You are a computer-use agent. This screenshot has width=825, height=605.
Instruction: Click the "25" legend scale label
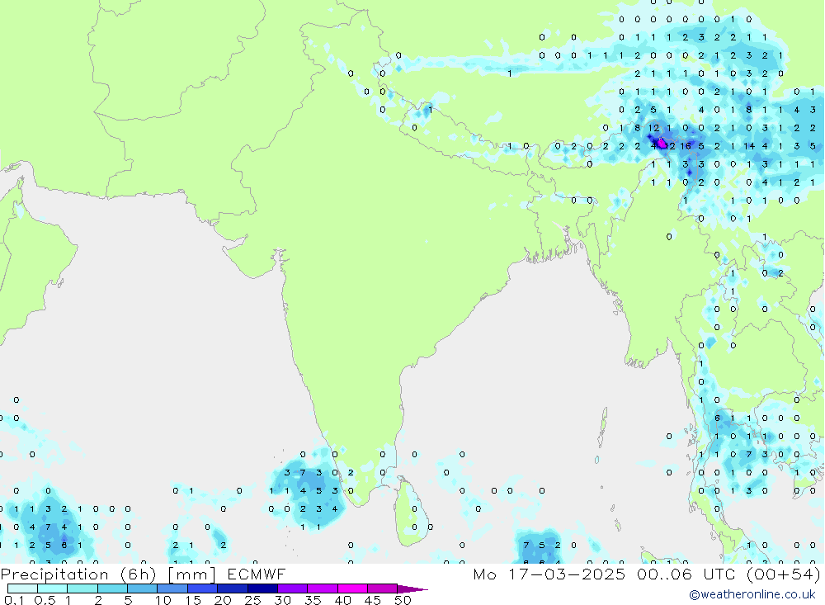[x=253, y=600]
